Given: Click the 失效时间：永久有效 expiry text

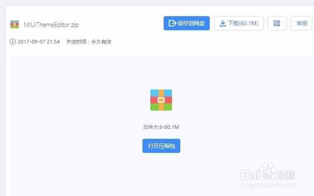Looking at the screenshot, I should (x=89, y=41).
